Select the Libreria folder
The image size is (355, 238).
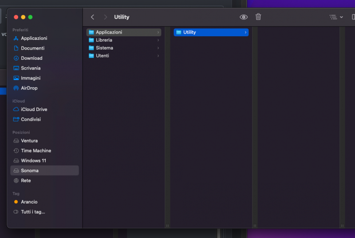(124, 40)
